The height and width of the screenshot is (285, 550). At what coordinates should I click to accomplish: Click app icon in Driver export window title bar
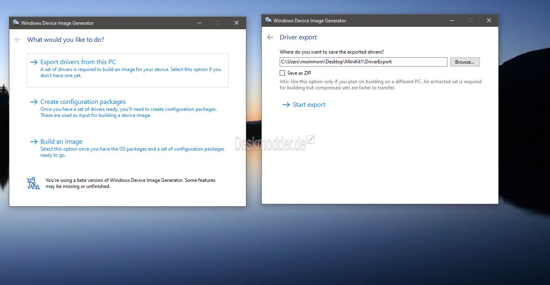click(268, 20)
